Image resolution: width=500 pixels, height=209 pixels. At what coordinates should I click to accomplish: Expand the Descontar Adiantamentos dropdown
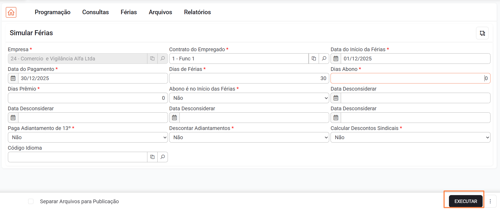[249, 137]
